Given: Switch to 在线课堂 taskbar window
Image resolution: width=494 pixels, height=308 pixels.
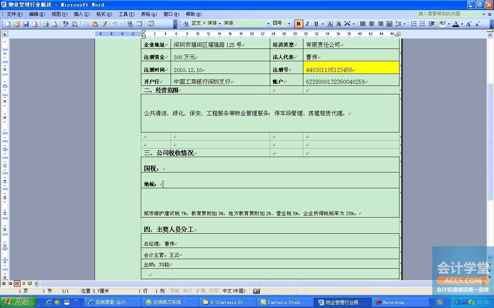Looking at the screenshot, I should click(x=112, y=302).
